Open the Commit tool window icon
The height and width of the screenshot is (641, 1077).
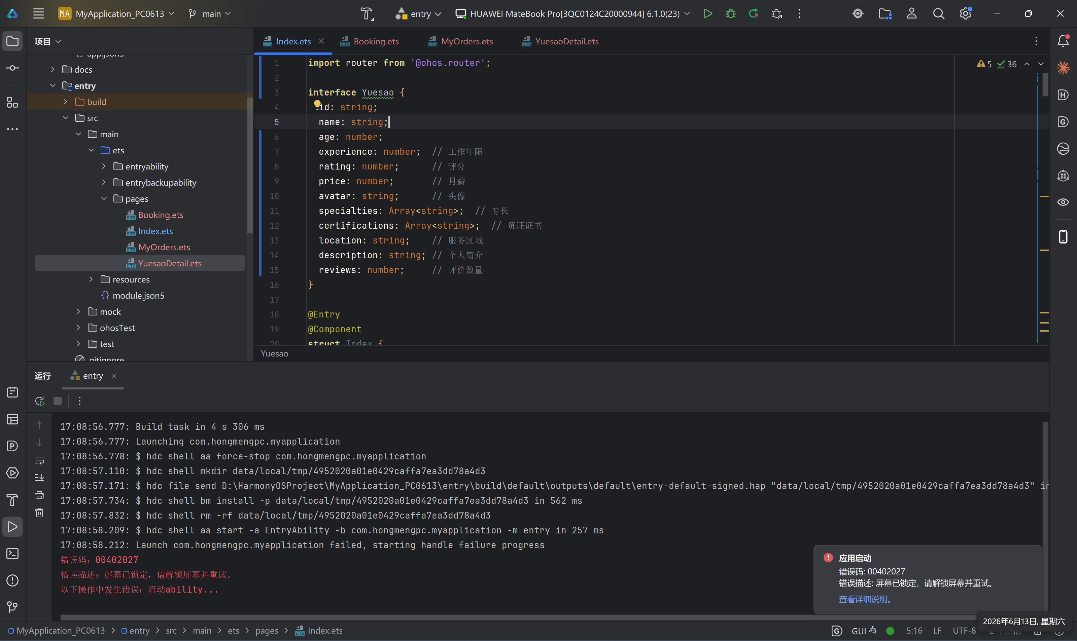click(12, 68)
